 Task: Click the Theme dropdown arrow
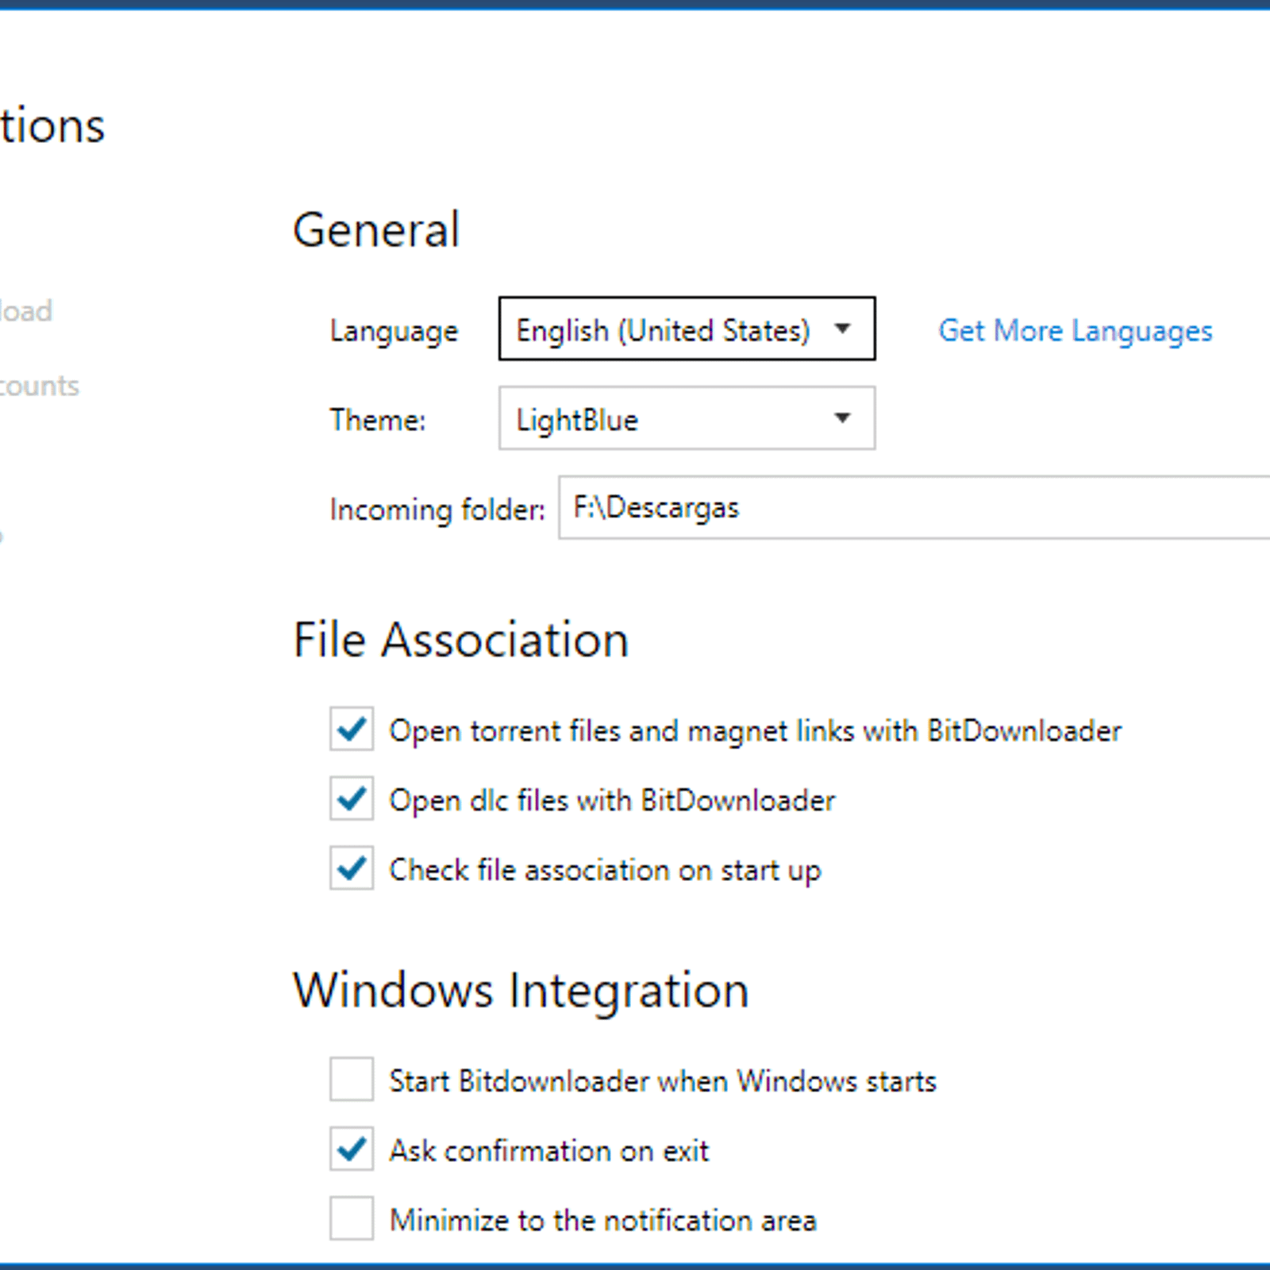click(x=843, y=418)
